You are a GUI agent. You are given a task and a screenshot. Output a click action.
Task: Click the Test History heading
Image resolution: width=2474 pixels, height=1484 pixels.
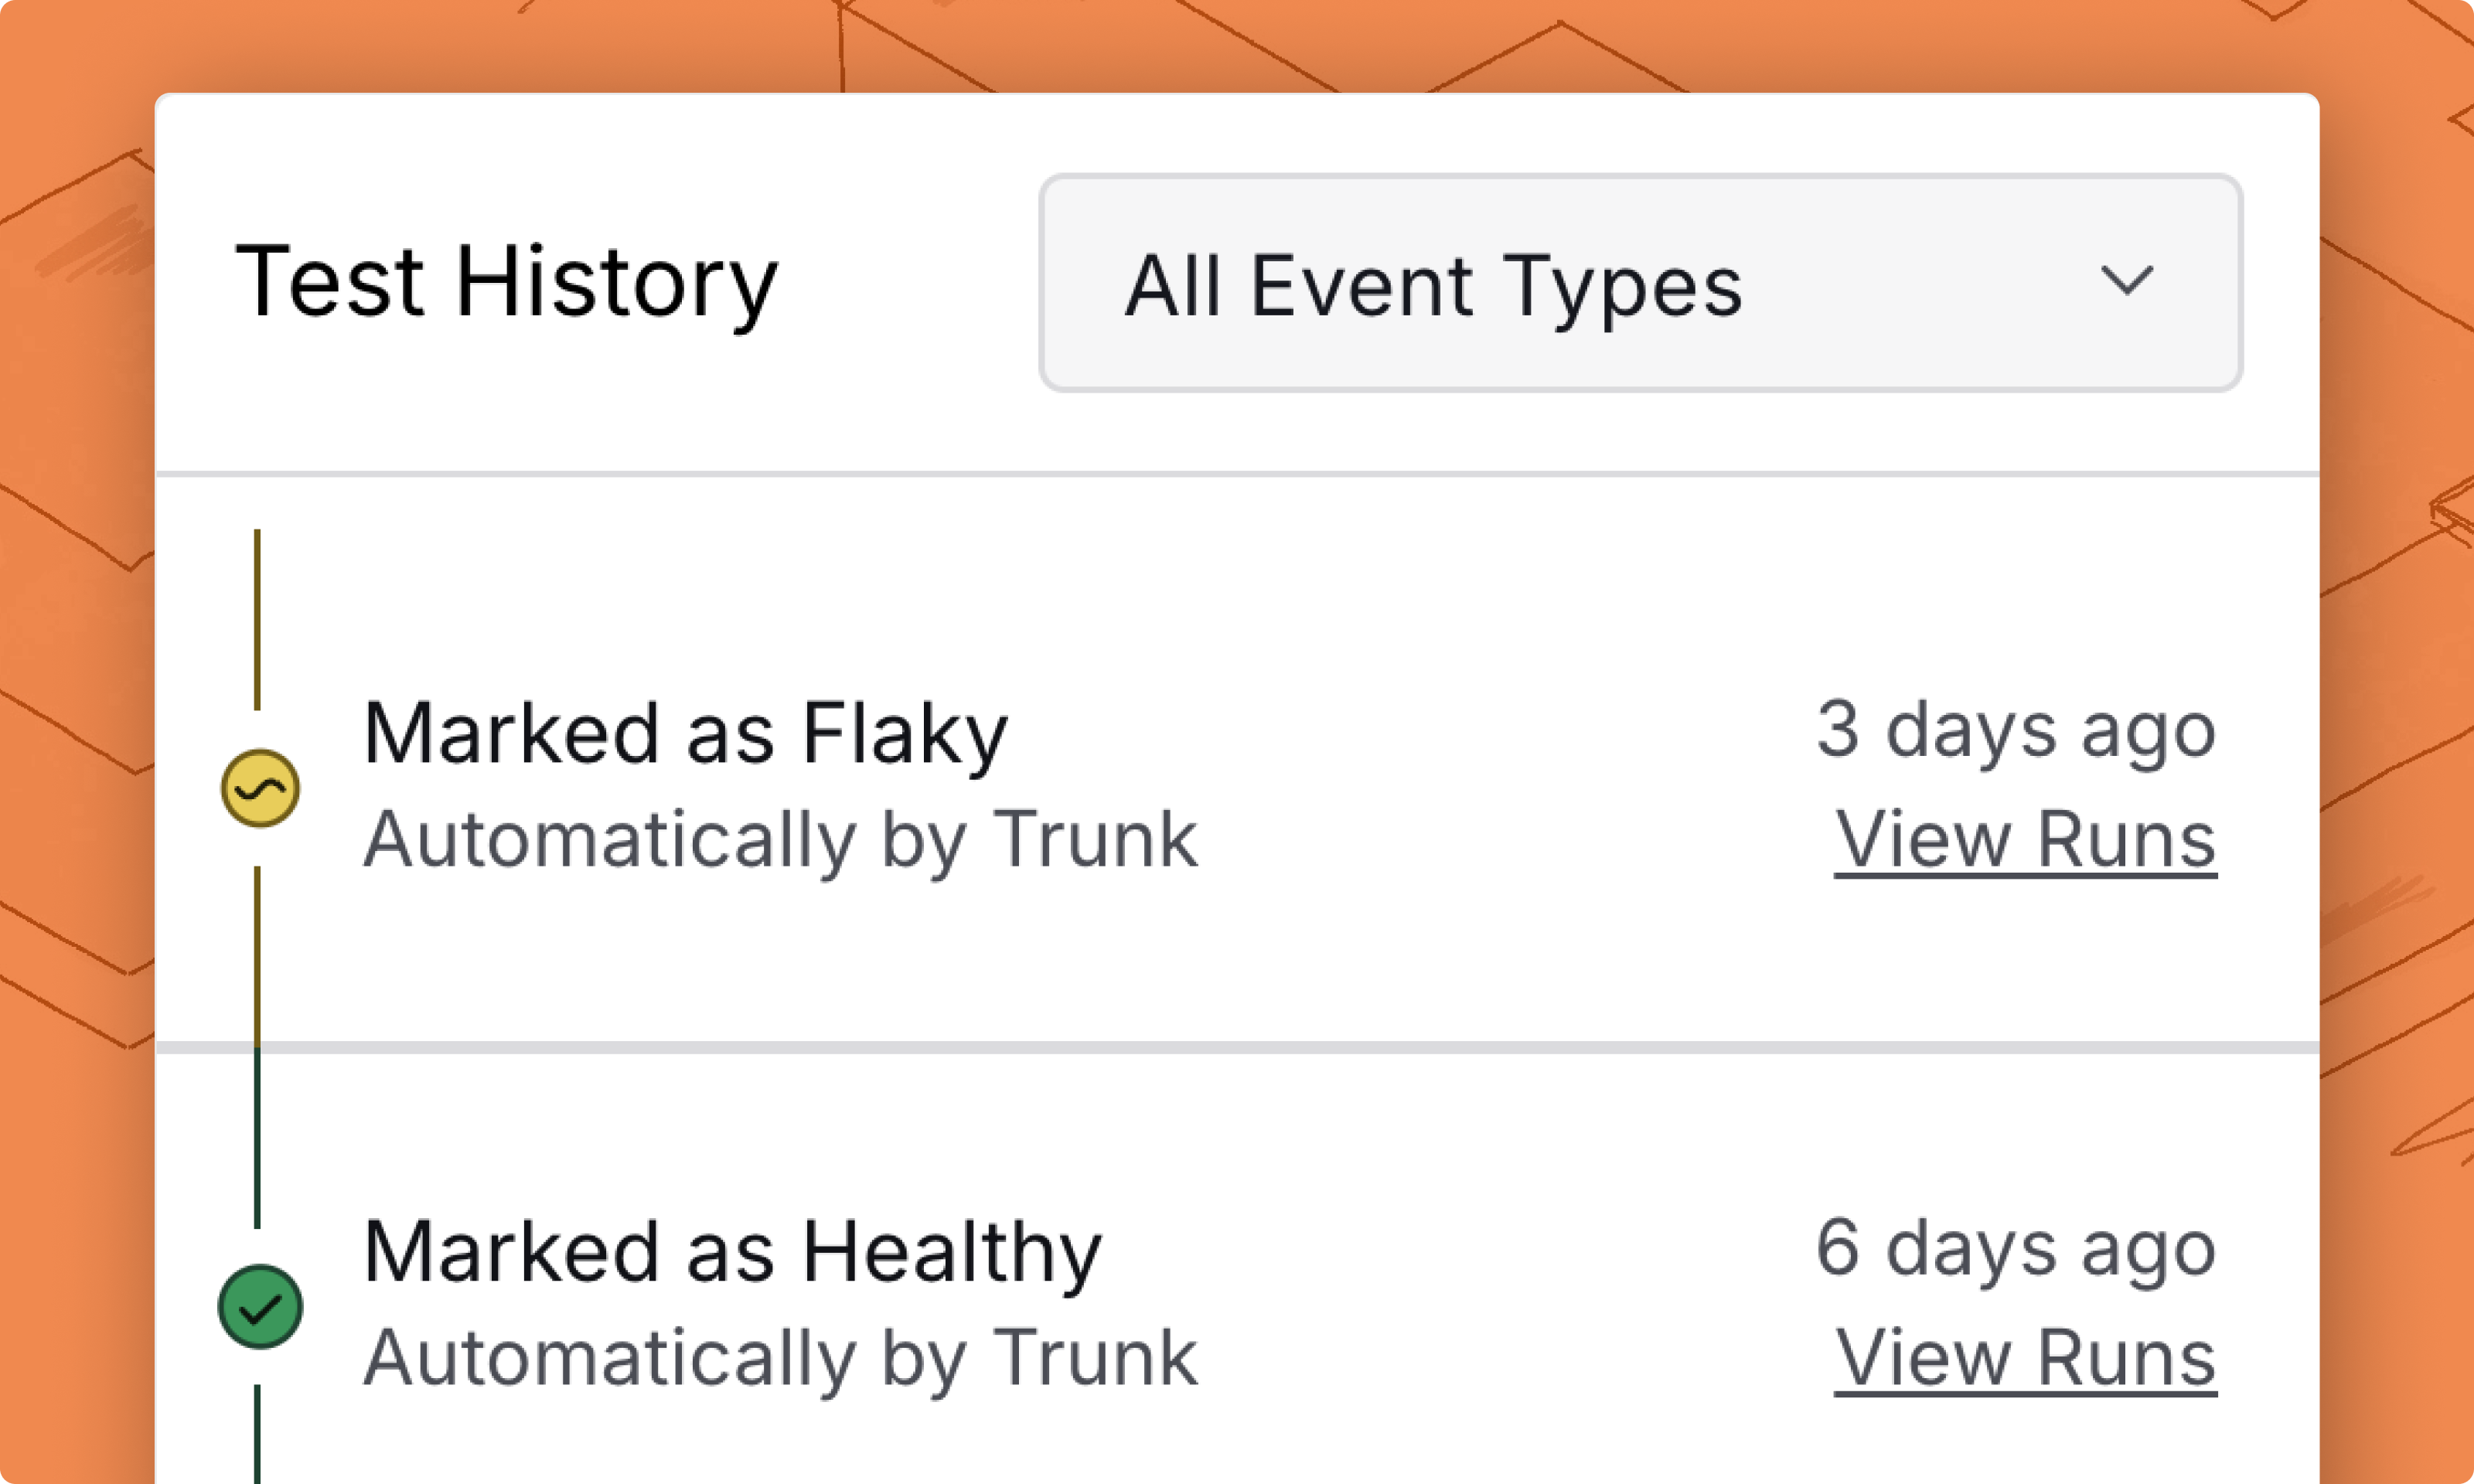pos(506,283)
